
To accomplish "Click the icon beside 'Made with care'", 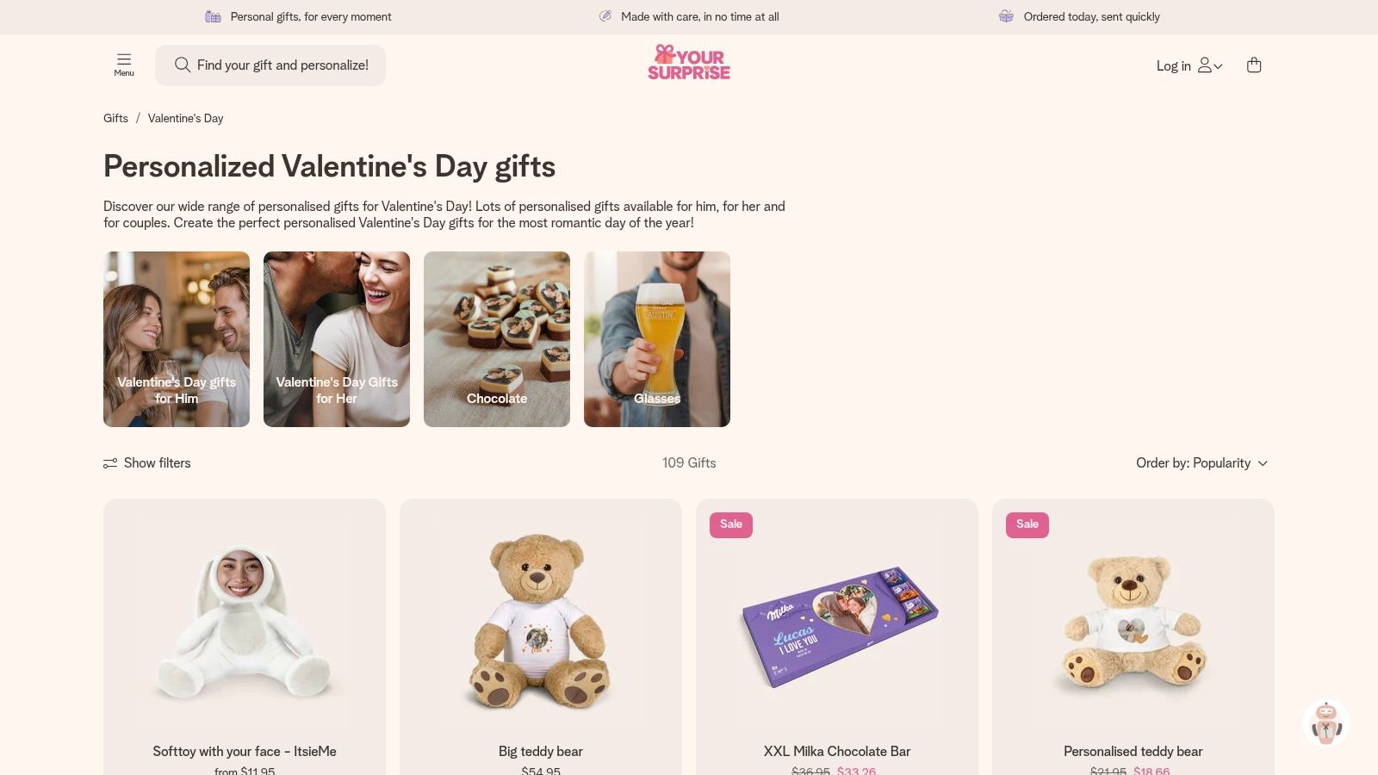I will tap(605, 16).
